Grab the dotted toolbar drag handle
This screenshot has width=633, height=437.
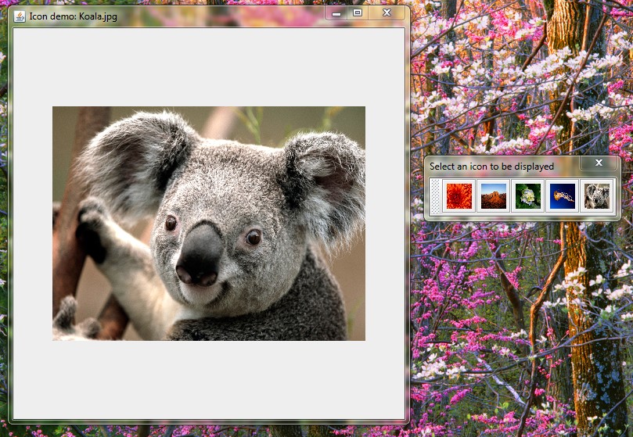point(435,195)
